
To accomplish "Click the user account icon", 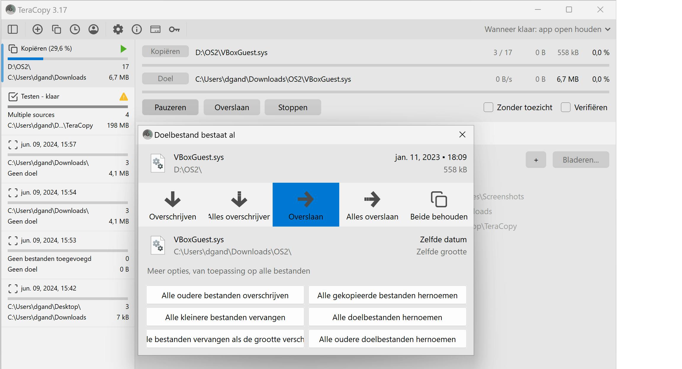I will click(94, 29).
